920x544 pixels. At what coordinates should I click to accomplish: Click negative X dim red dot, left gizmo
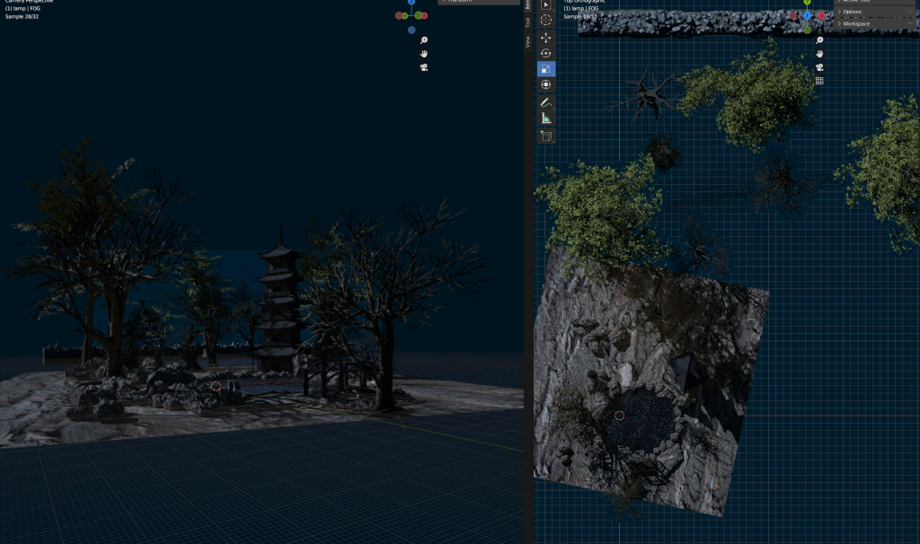pos(398,16)
